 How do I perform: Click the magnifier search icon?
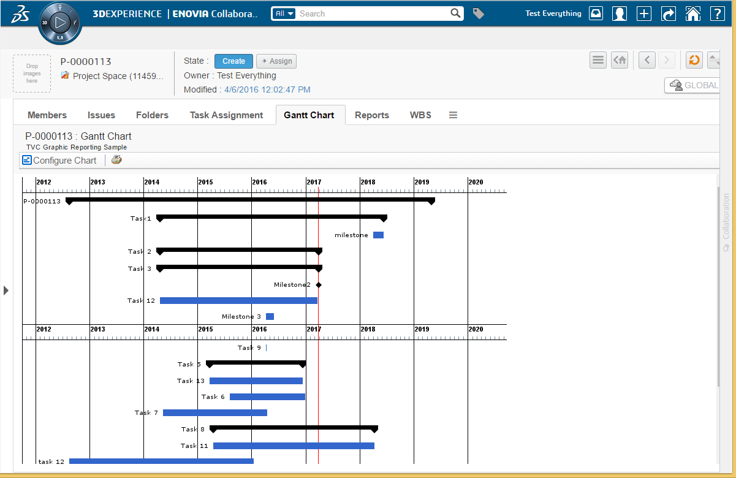click(x=455, y=13)
